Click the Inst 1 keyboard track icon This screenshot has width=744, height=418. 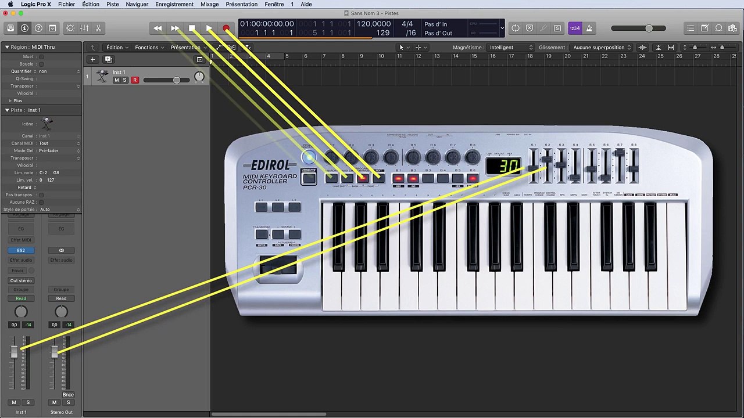[102, 76]
